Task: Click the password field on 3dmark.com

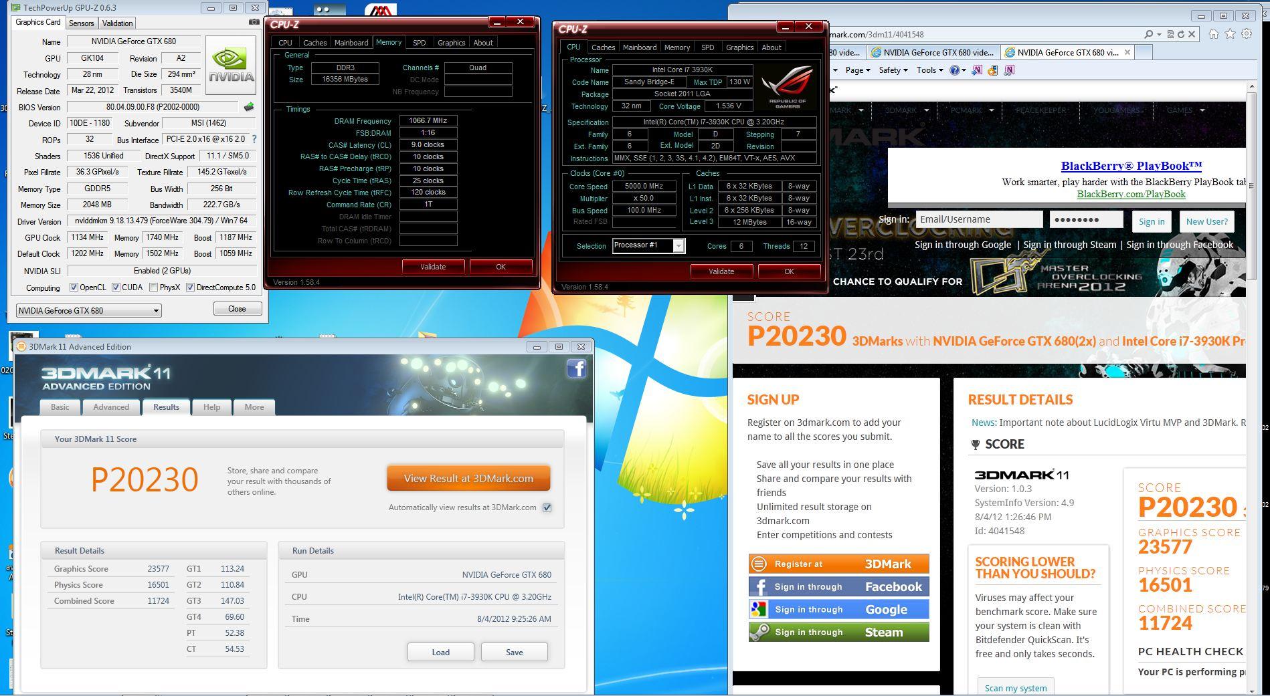Action: pos(1086,219)
